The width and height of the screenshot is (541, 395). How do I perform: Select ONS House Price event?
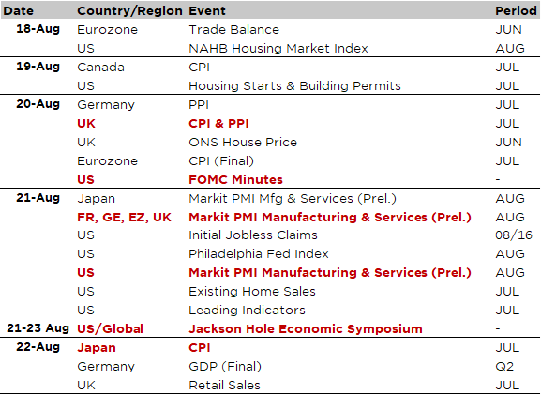coord(243,143)
